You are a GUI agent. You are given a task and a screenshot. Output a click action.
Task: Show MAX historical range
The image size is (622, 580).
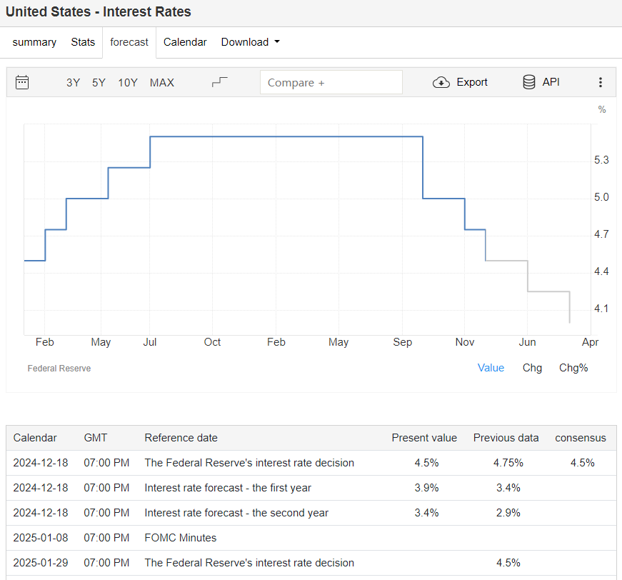(161, 82)
